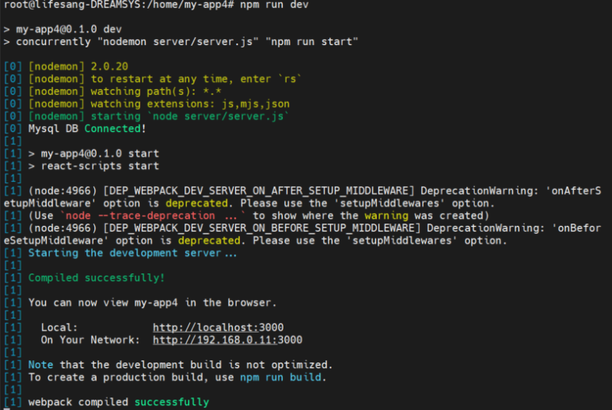
Task: Select the 'Local:' label
Action: (x=59, y=328)
